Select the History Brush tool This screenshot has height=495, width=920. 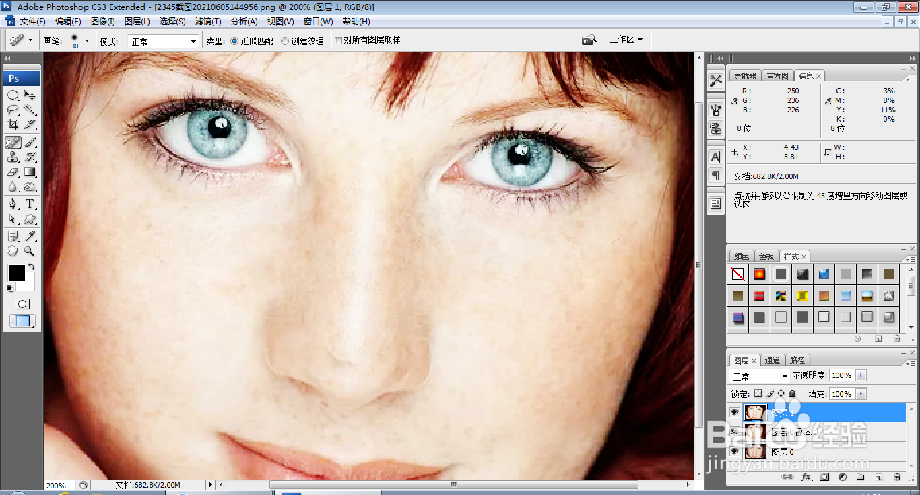click(x=30, y=157)
